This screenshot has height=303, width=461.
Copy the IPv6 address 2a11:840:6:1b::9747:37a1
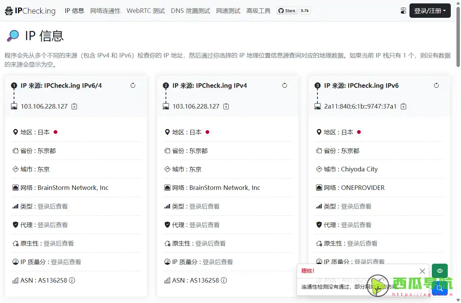click(403, 106)
